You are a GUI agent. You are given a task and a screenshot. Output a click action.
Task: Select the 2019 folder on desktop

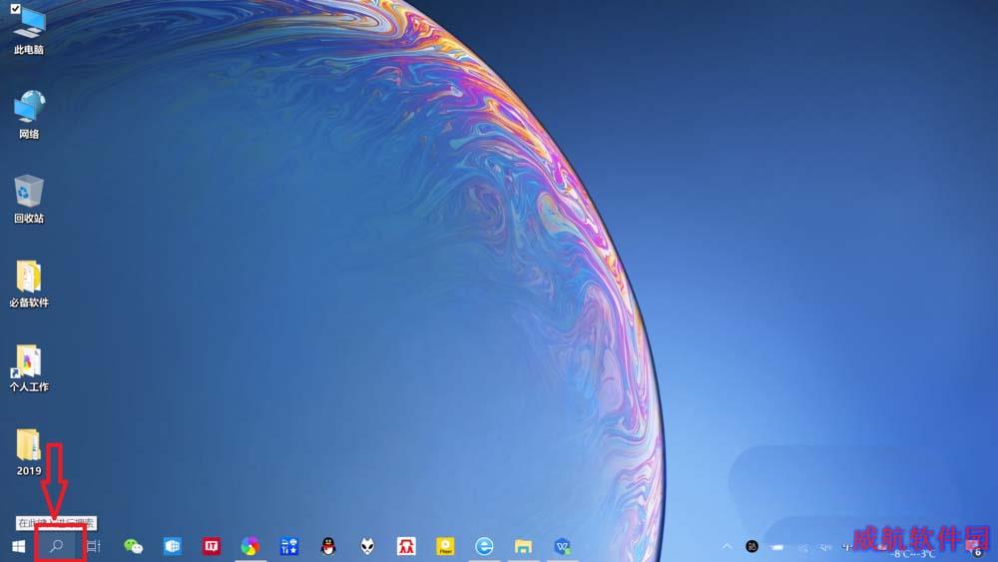coord(29,452)
